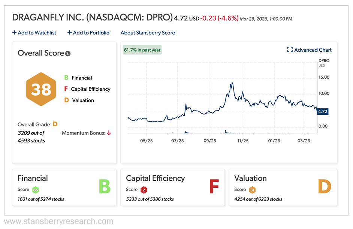Screen dimensions: 353x229
Task: Click the orange Valuation score hexagon 31
Action: (x=252, y=190)
